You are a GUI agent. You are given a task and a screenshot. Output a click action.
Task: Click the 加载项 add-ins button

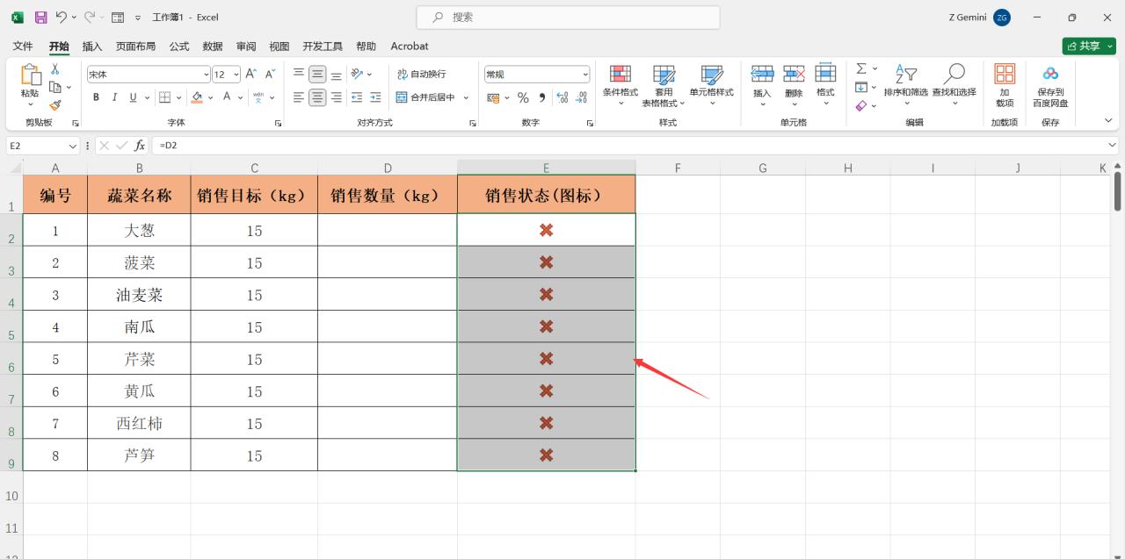tap(1005, 85)
